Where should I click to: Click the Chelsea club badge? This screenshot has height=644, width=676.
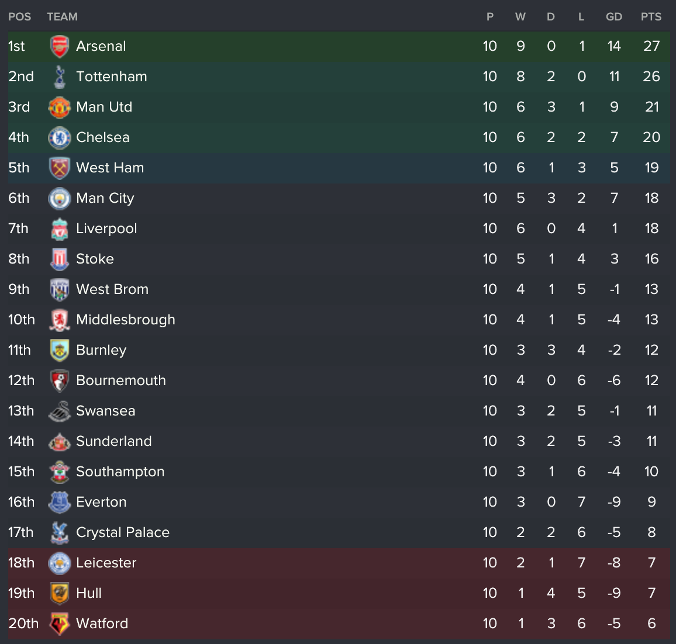[60, 137]
